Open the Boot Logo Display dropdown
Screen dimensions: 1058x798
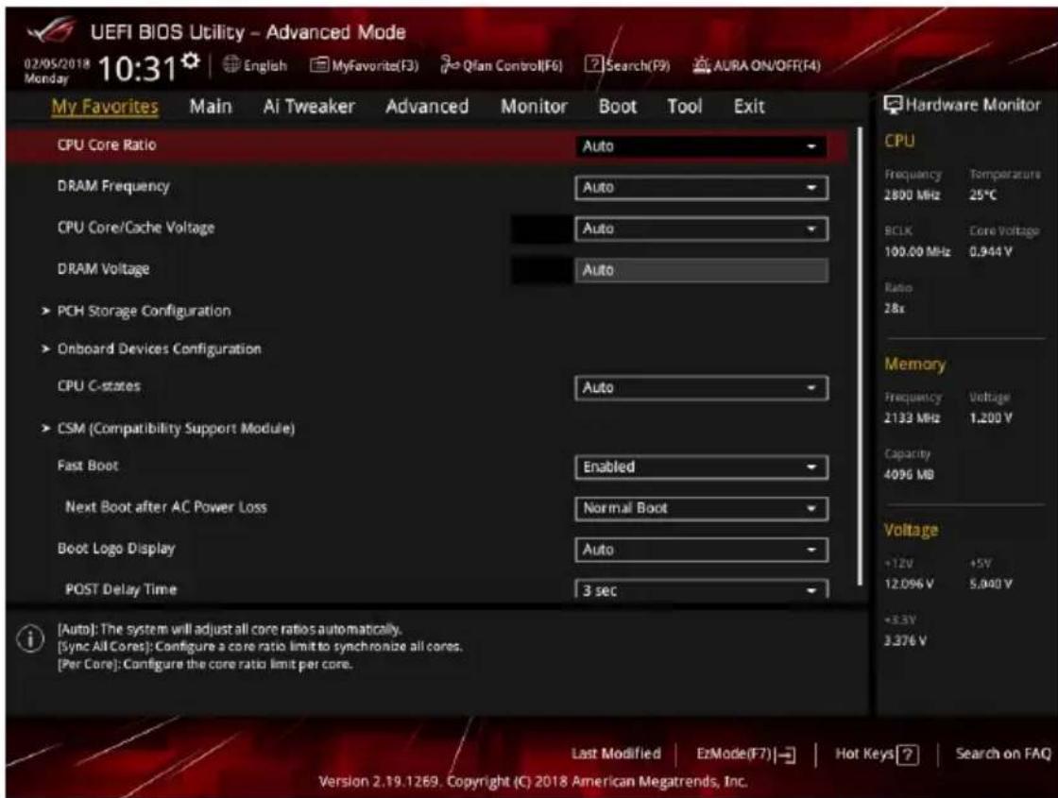(x=701, y=550)
